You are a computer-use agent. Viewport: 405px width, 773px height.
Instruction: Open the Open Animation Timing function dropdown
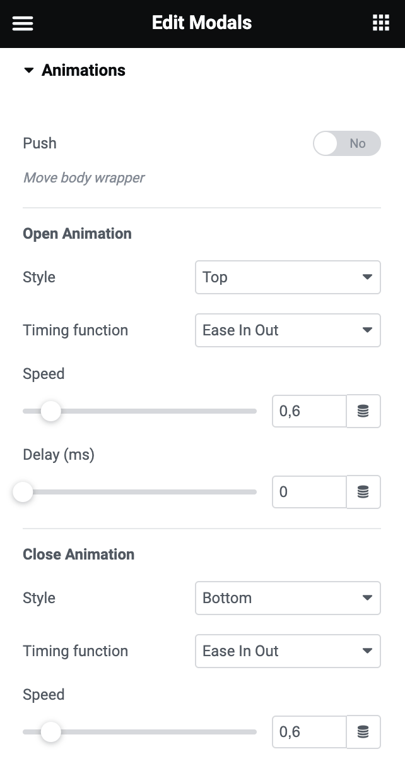point(288,330)
